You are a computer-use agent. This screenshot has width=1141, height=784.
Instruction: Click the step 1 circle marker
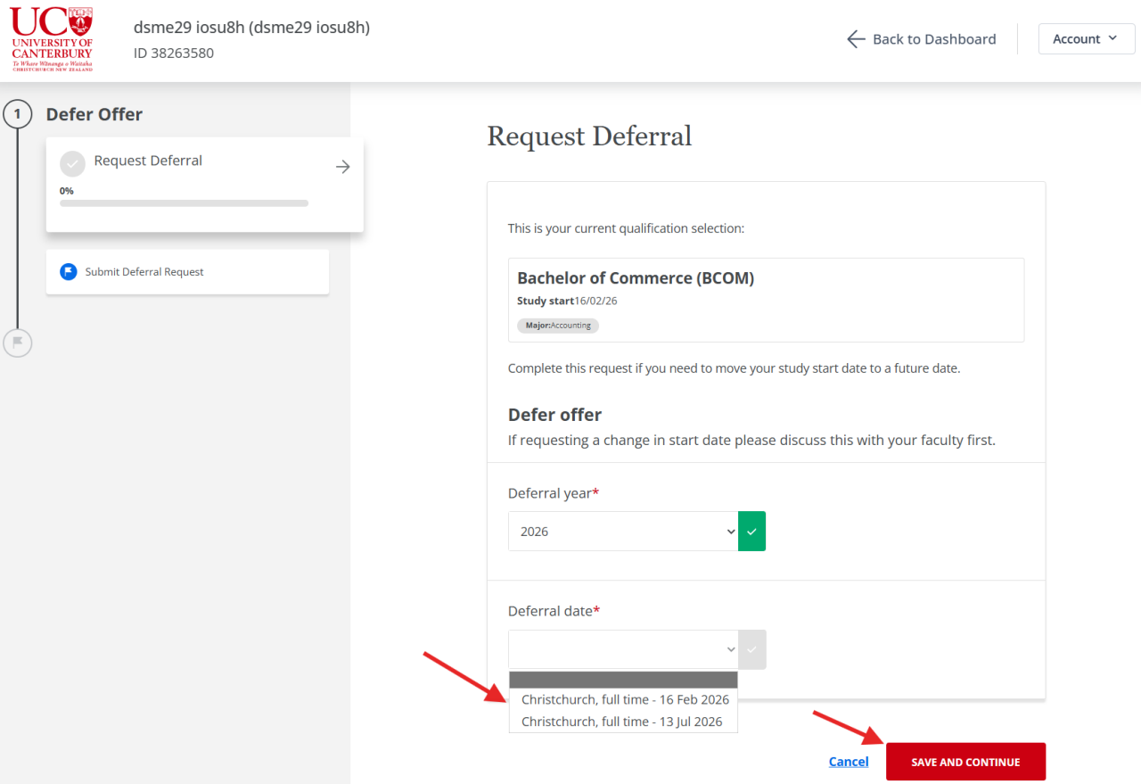click(17, 114)
